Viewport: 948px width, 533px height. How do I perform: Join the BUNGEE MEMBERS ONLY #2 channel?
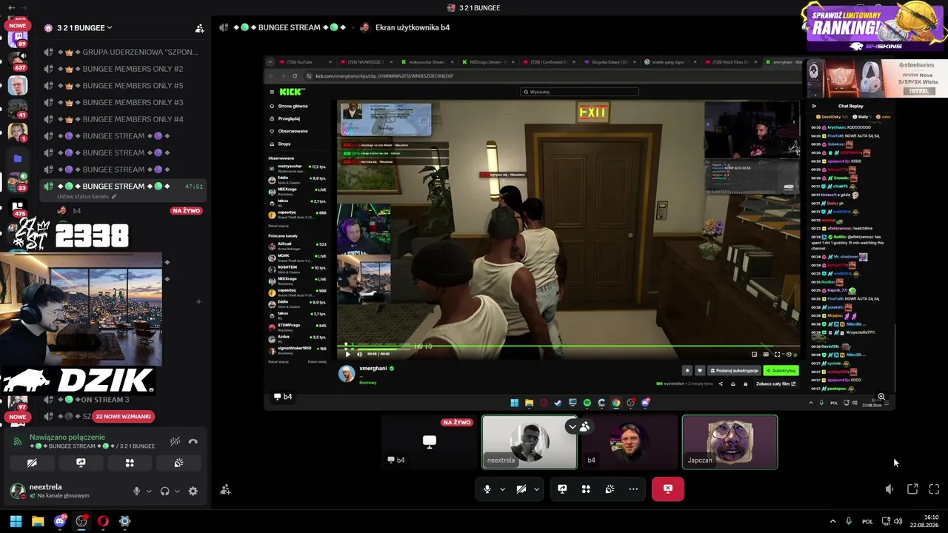121,69
